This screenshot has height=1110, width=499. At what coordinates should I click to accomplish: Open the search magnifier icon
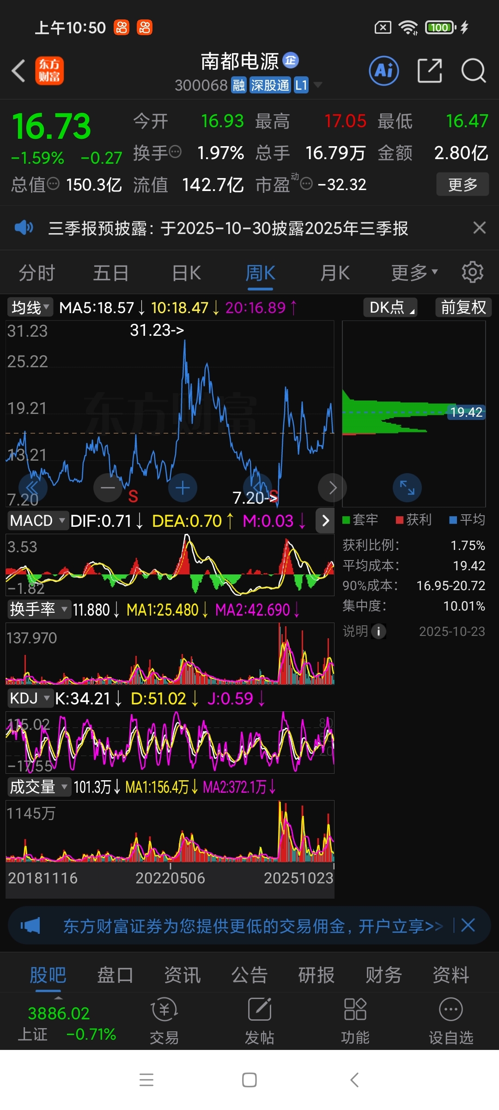tap(474, 71)
